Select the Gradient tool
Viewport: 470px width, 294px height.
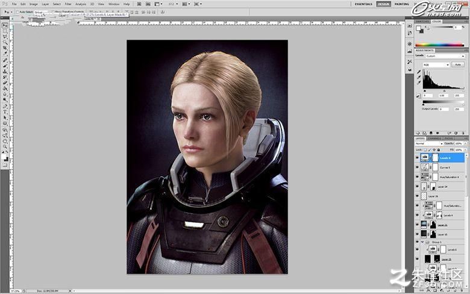pos(5,89)
